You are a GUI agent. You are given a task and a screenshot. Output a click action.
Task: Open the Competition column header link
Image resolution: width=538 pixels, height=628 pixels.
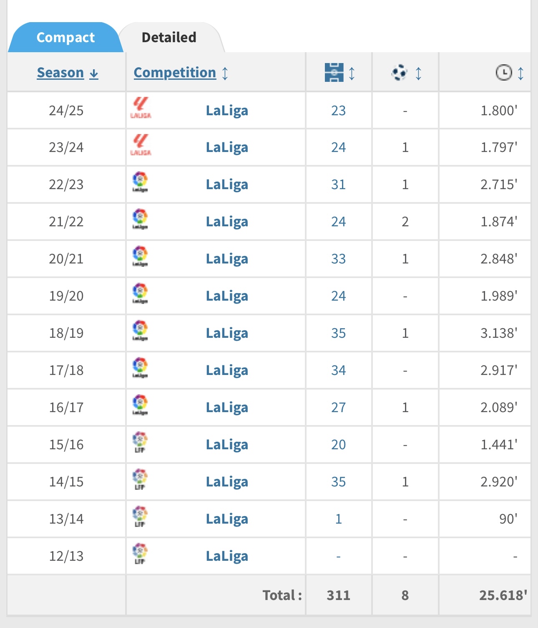pos(175,73)
